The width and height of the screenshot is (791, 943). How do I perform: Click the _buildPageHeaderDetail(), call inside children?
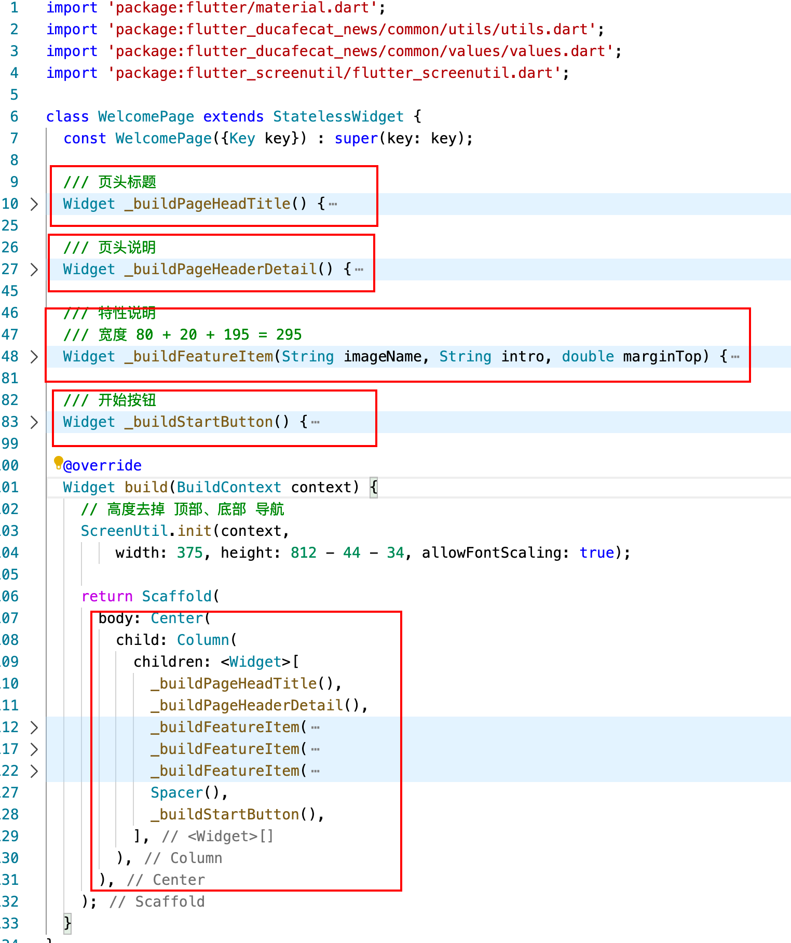click(260, 706)
